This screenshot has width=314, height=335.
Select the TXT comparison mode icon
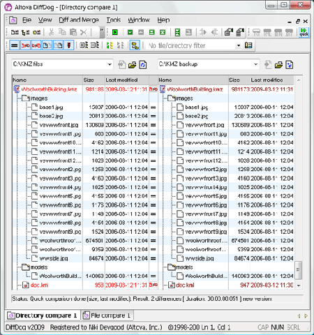pos(256,32)
